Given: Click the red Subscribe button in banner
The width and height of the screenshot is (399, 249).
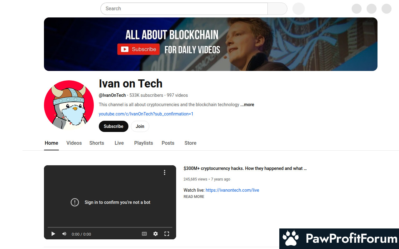Looking at the screenshot, I should pos(138,49).
